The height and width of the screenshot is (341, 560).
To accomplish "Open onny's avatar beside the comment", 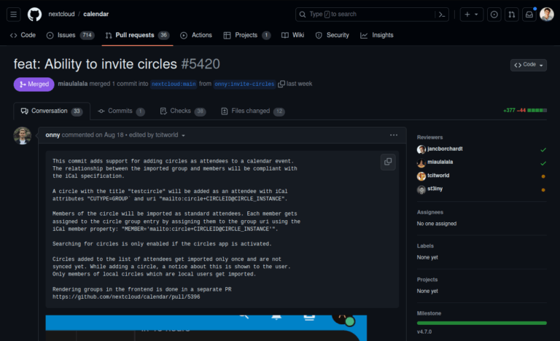I will point(22,136).
